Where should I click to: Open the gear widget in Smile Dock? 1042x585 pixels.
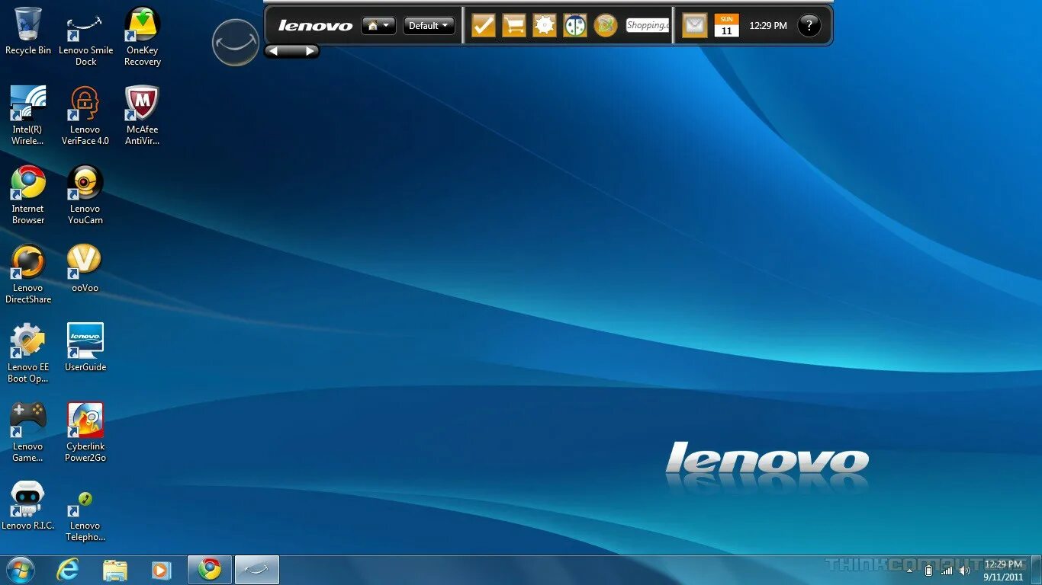click(545, 25)
